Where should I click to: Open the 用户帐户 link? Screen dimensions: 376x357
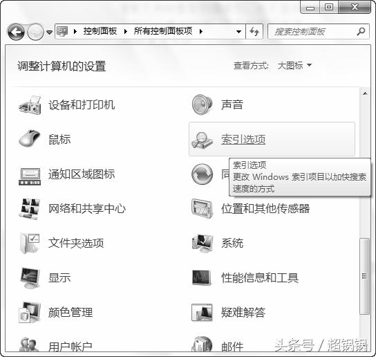70,347
